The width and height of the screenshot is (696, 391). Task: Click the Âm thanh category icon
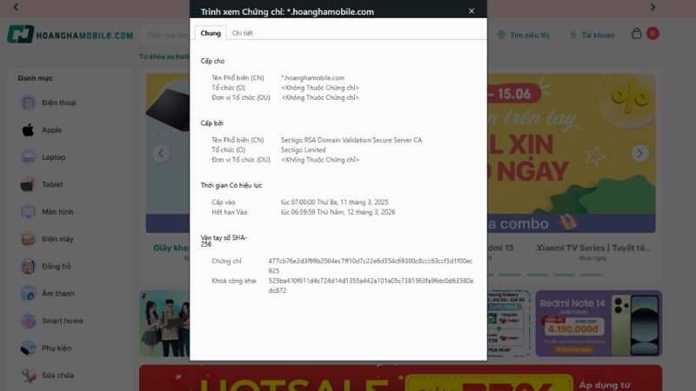pyautogui.click(x=29, y=294)
